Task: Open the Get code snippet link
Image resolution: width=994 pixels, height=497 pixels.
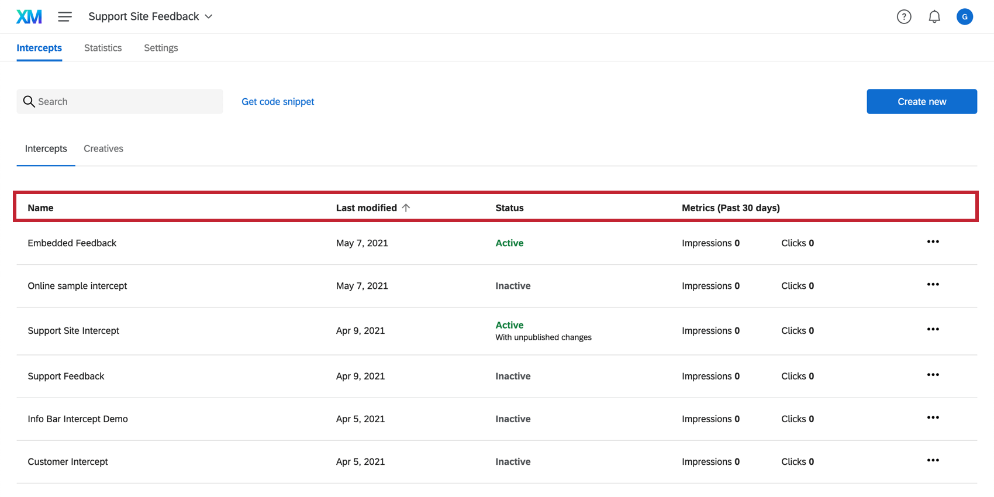Action: (278, 102)
